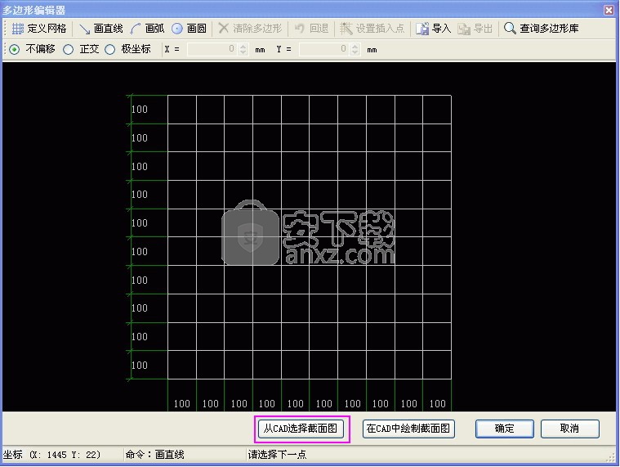Open 查询多边形库 polygon library search
Viewport: 620px width, 467px height.
tap(542, 29)
